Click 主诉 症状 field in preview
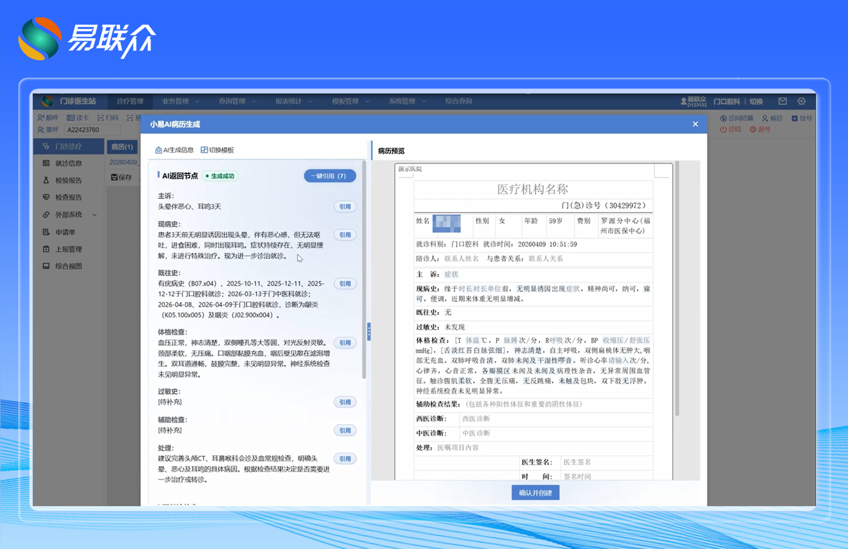Viewport: 848px width, 549px height. tap(451, 274)
